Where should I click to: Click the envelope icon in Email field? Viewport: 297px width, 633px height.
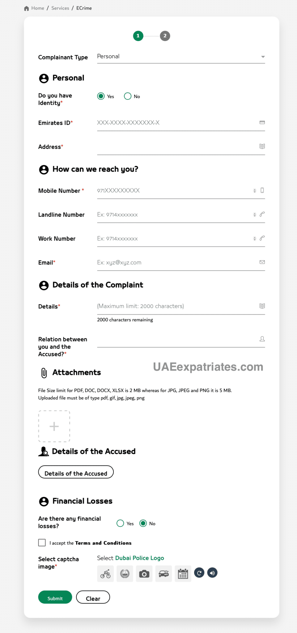tap(262, 262)
